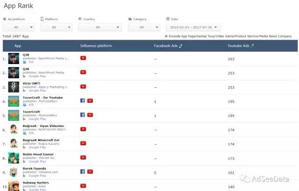Click the Influence platform column header

click(96, 46)
